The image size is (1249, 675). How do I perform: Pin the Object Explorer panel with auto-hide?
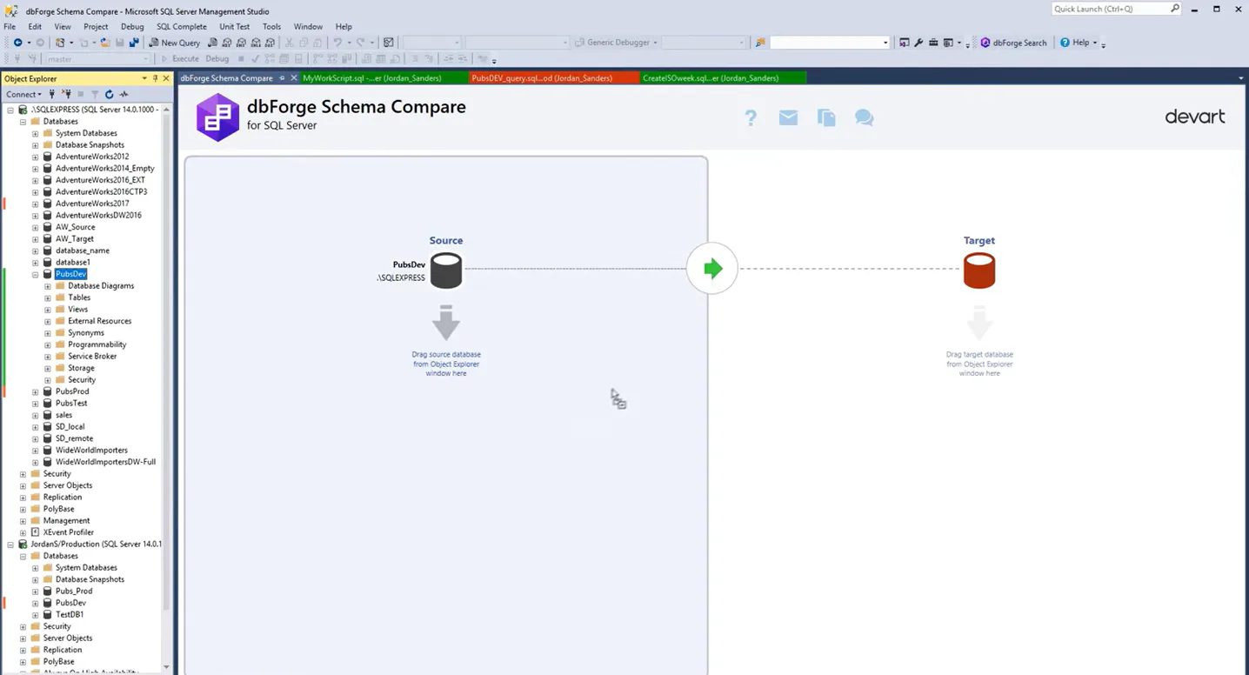click(155, 78)
